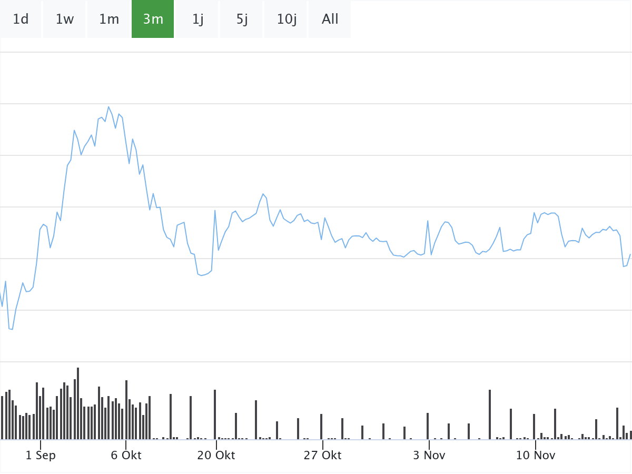Click the 1 Sep axis label
Viewport: 632px width, 474px height.
click(41, 455)
